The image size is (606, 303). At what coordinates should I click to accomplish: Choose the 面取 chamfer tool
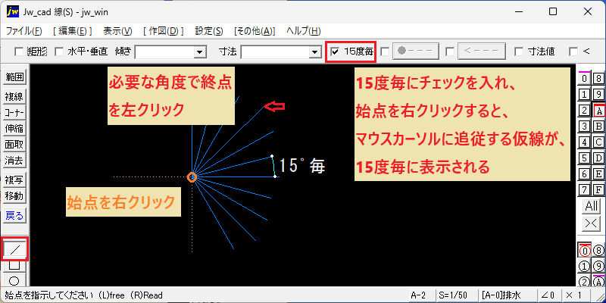(x=14, y=145)
